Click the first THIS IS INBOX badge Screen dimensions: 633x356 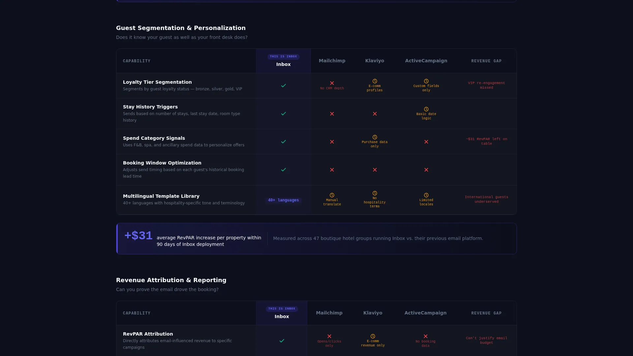[x=283, y=57]
